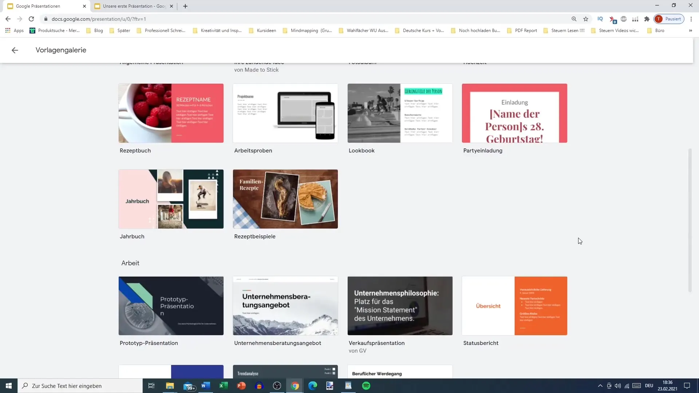The width and height of the screenshot is (699, 393).
Task: Open a new browser tab
Action: (x=185, y=6)
